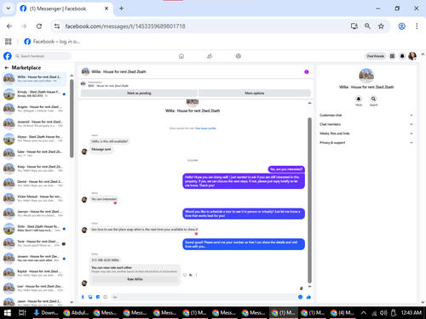Focus the Search Facebook field
This screenshot has height=319, width=426.
[x=42, y=56]
